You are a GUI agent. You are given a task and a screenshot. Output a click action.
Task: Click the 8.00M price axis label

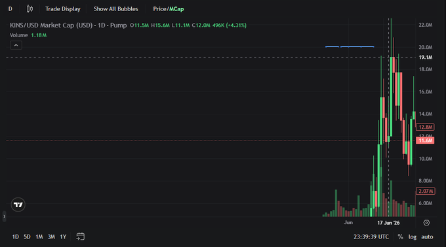pyautogui.click(x=426, y=181)
